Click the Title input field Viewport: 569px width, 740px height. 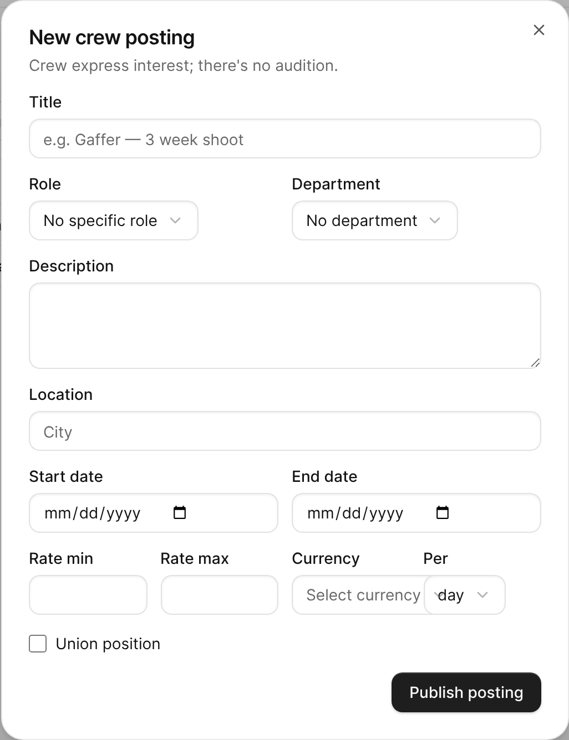284,138
